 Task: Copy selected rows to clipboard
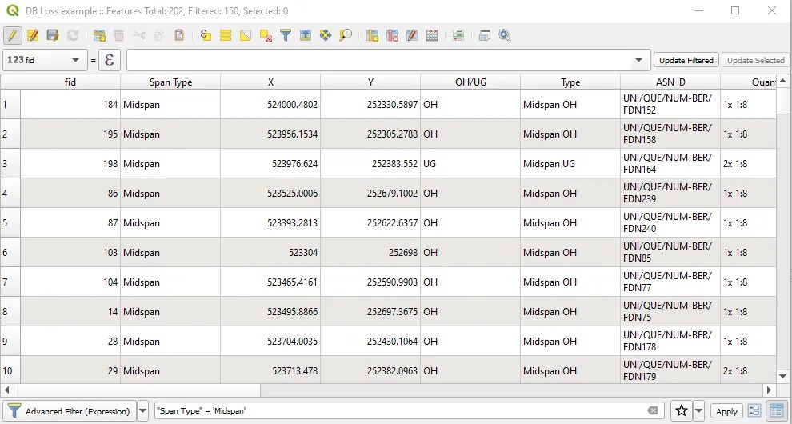[158, 35]
